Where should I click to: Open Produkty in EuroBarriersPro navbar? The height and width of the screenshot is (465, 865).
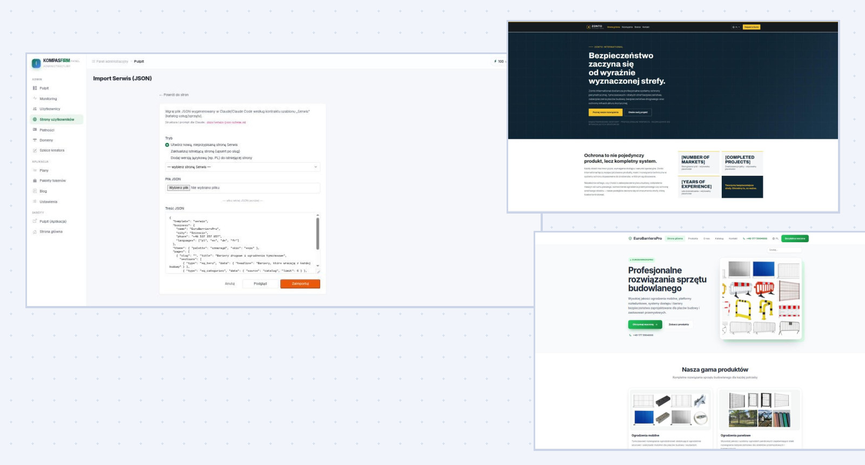693,238
